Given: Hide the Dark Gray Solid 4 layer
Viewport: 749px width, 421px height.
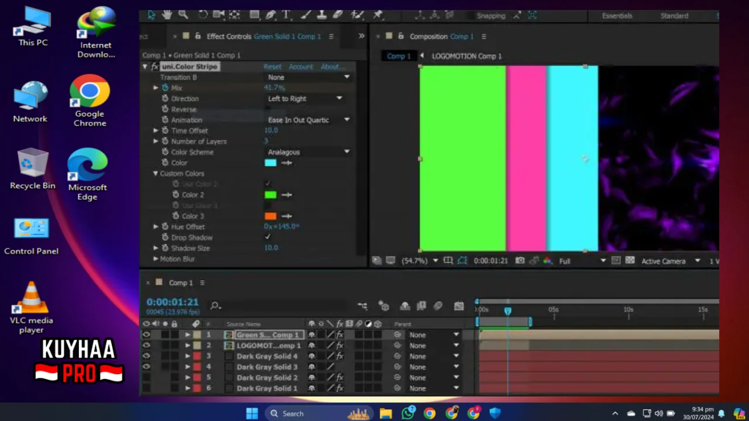Looking at the screenshot, I should click(146, 356).
